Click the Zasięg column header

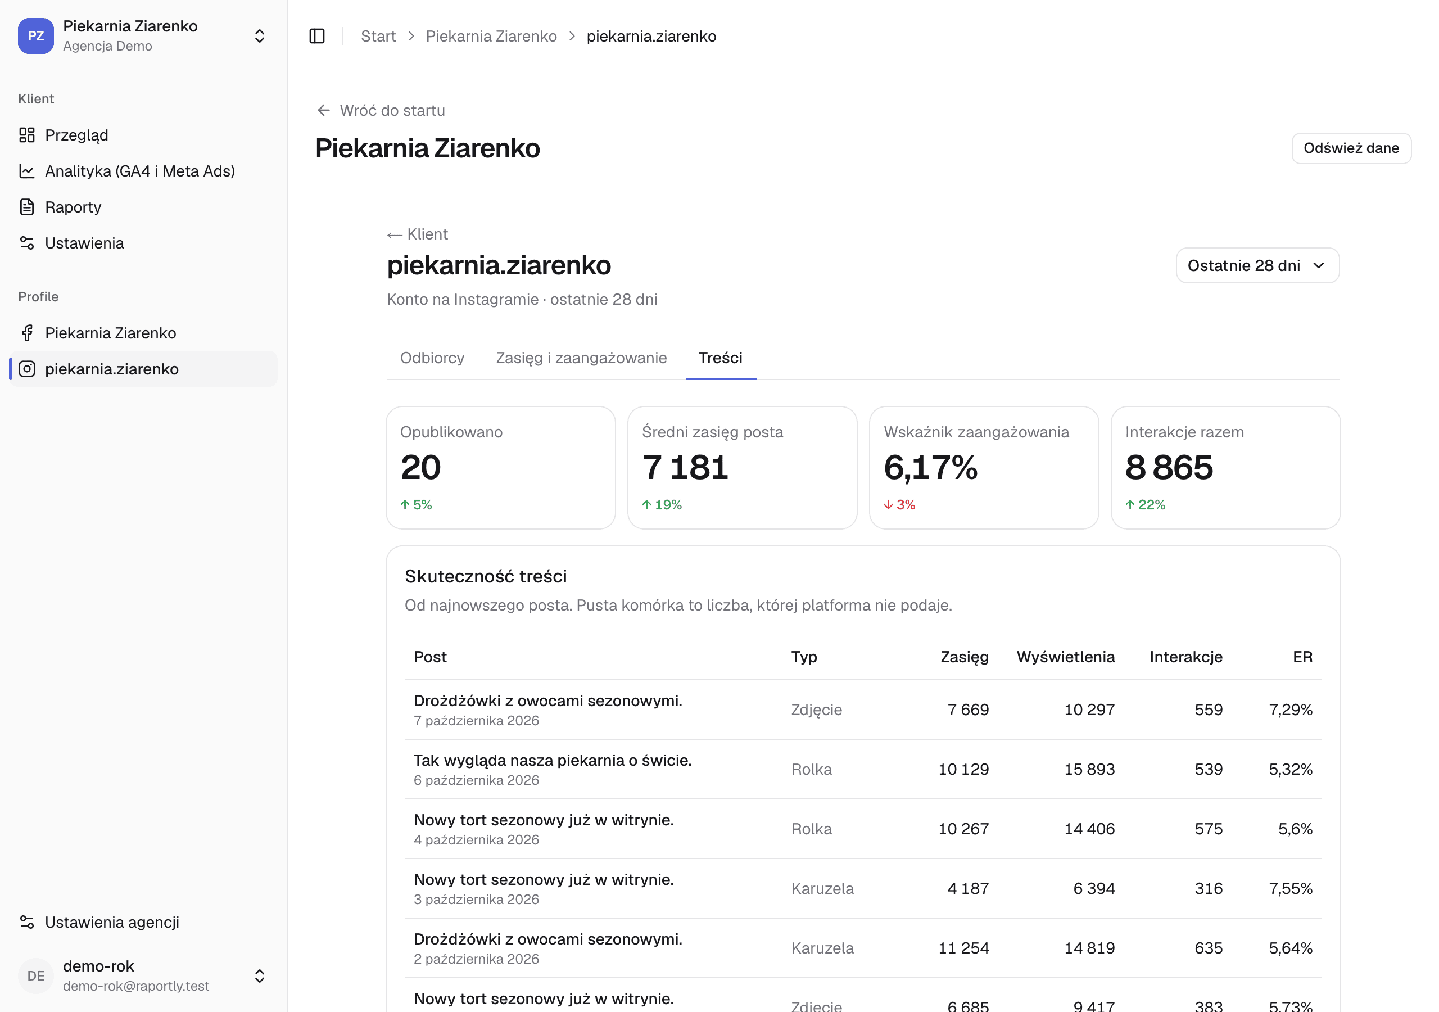pyautogui.click(x=964, y=657)
